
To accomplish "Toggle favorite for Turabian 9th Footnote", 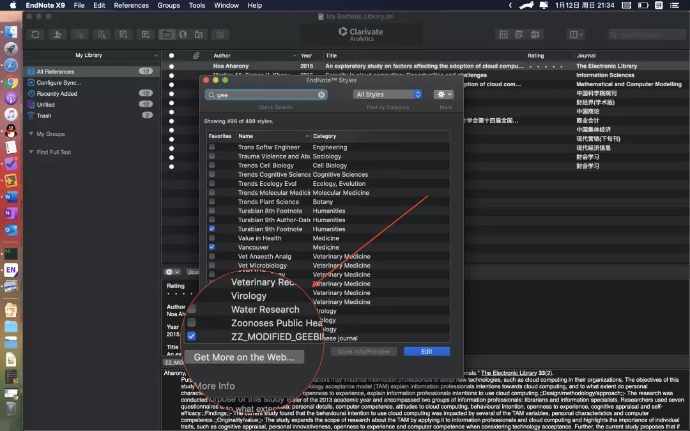I will 211,229.
